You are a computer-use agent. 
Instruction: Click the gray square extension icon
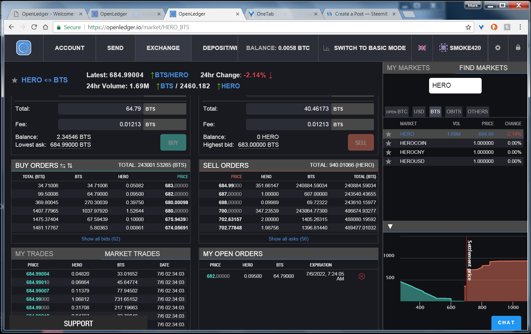click(x=507, y=27)
